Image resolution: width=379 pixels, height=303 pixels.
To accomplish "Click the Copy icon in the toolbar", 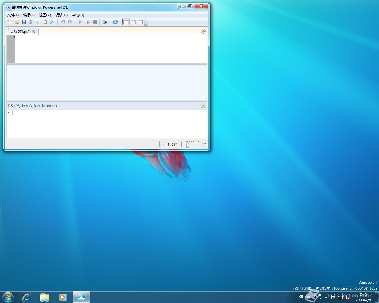I will pyautogui.click(x=38, y=22).
